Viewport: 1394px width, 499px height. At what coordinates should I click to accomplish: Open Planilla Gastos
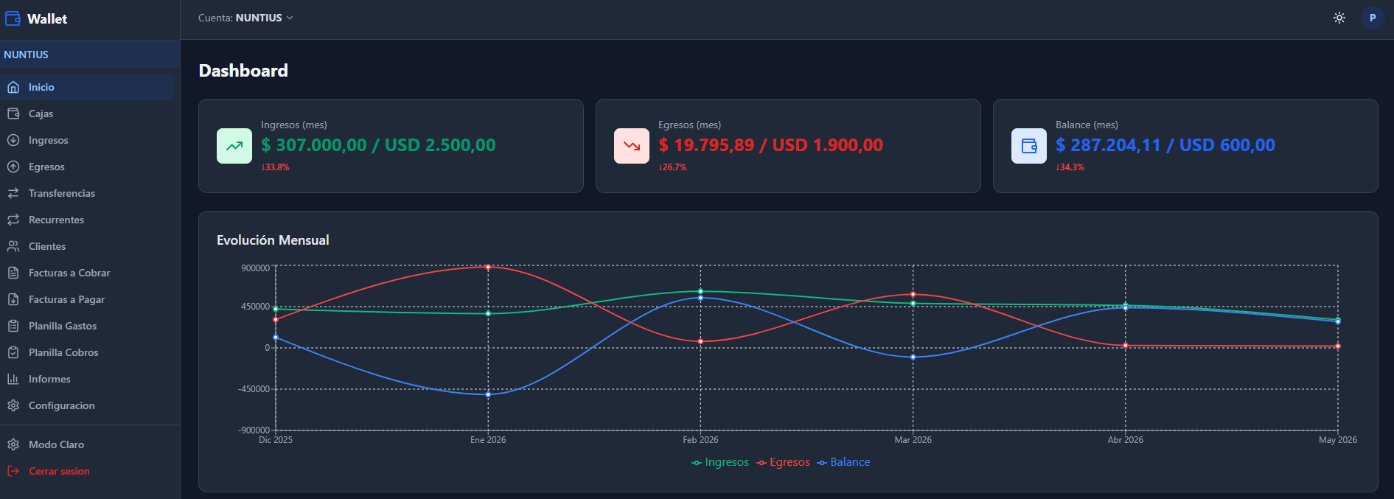click(x=87, y=326)
